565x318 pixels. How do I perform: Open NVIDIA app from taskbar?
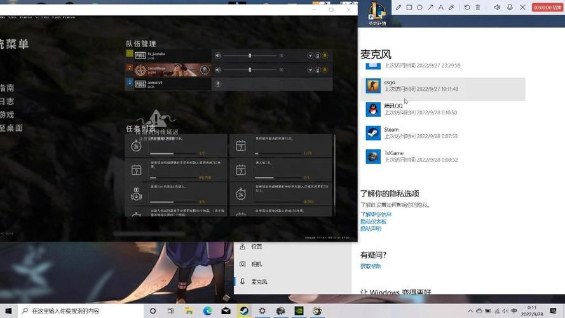[x=299, y=311]
